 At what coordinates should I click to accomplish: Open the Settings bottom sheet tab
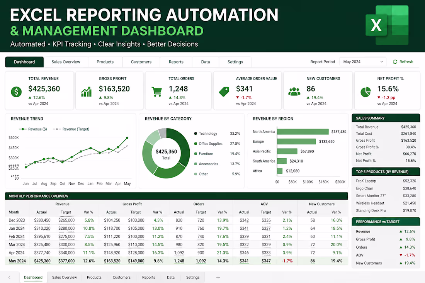(193, 277)
